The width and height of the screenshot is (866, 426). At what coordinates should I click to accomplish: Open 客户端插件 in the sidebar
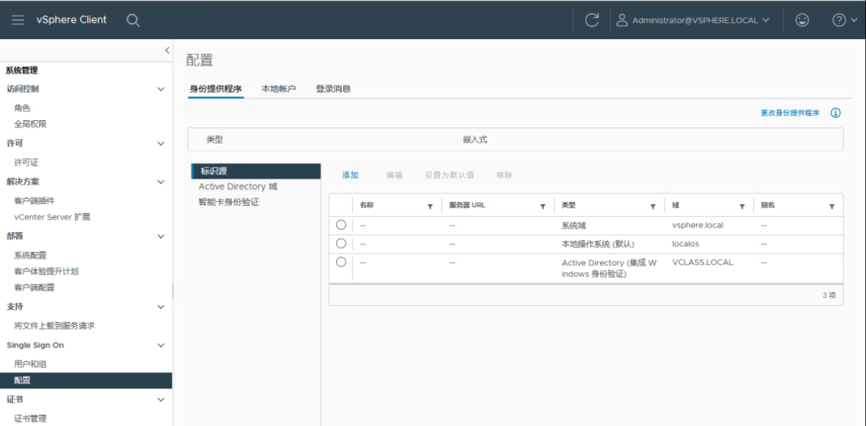34,201
